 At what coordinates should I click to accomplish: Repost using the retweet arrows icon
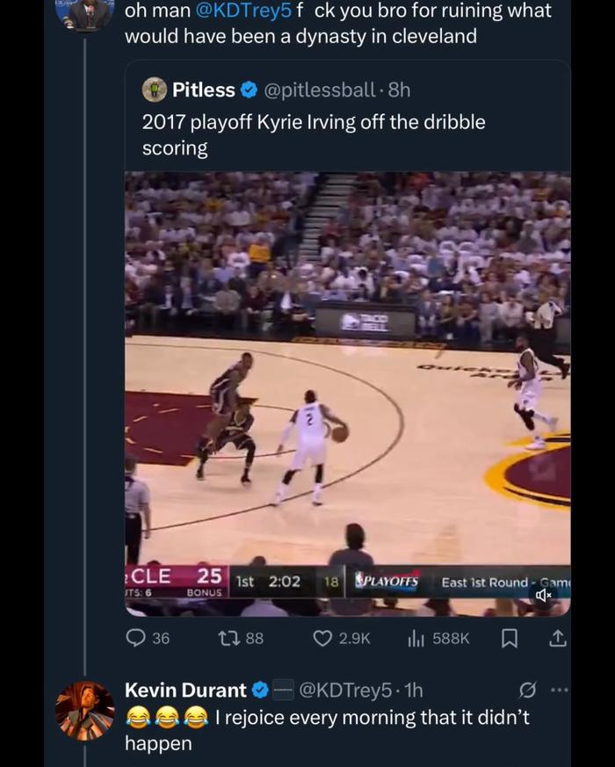(228, 638)
